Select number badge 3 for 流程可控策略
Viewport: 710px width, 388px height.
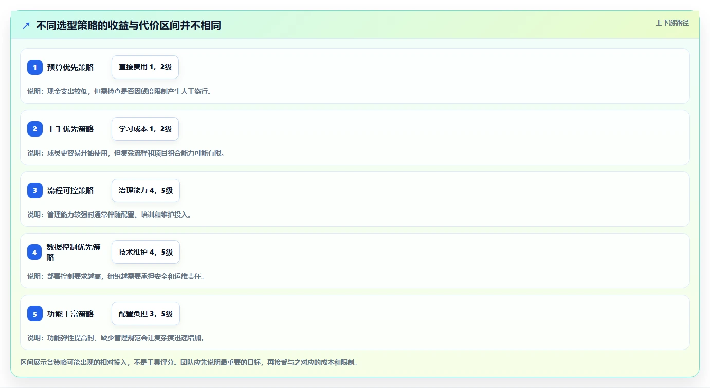pyautogui.click(x=35, y=190)
